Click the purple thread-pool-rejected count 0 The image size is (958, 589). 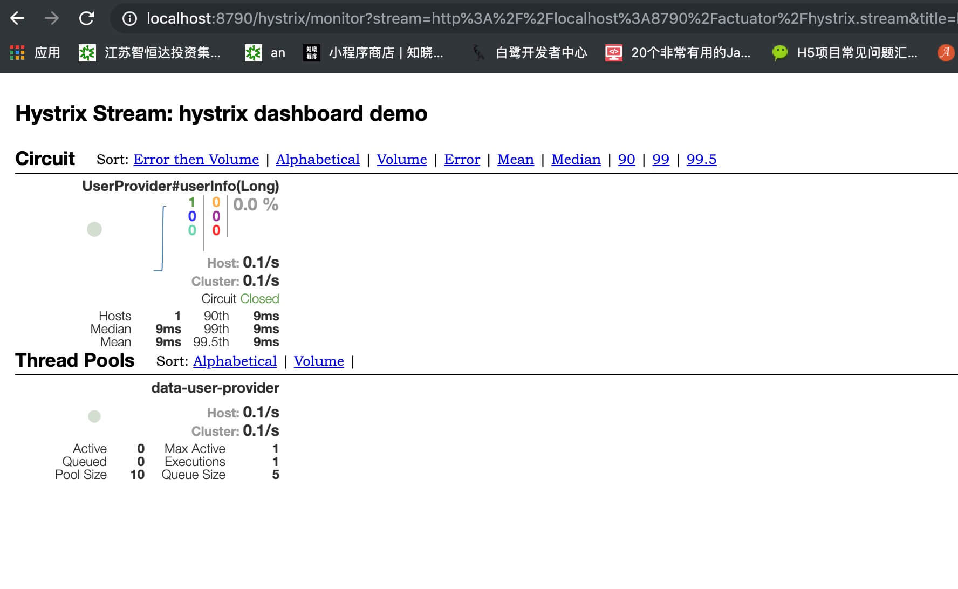(x=216, y=216)
